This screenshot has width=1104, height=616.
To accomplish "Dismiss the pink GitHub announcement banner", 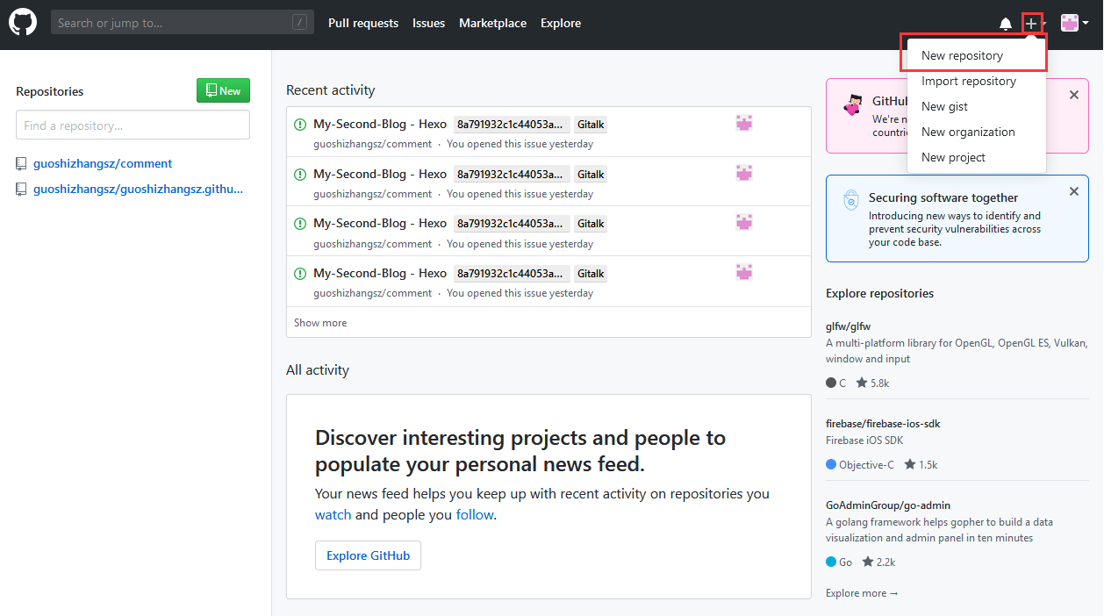I will pos(1074,95).
